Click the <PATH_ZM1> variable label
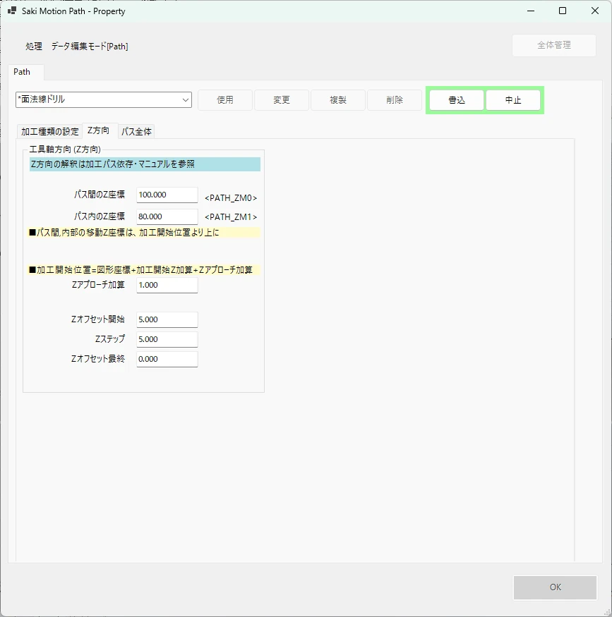The height and width of the screenshot is (617, 612). pyautogui.click(x=231, y=216)
